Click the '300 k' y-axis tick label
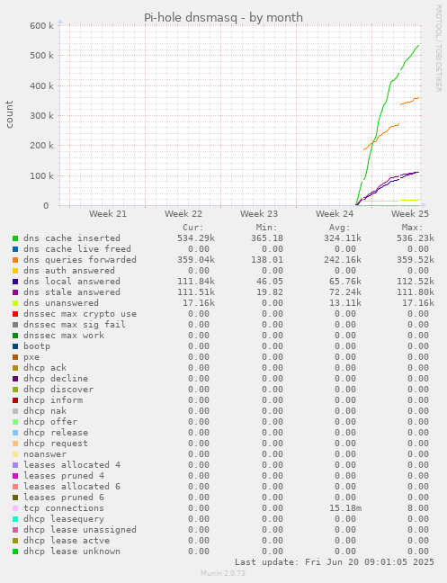Image resolution: width=447 pixels, height=583 pixels. click(x=41, y=116)
